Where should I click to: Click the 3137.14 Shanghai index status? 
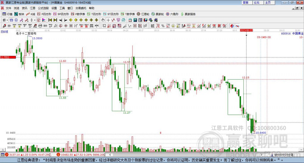pos(14,155)
